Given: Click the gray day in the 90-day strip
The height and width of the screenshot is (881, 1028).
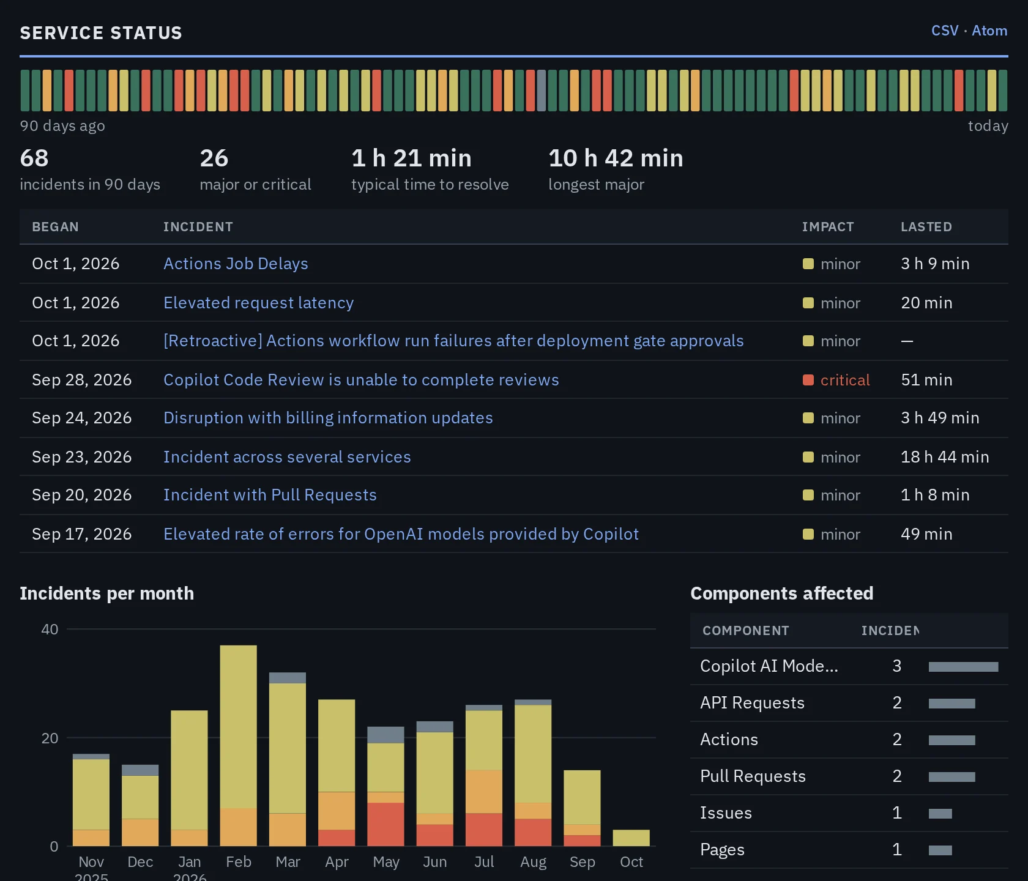Looking at the screenshot, I should 541,91.
